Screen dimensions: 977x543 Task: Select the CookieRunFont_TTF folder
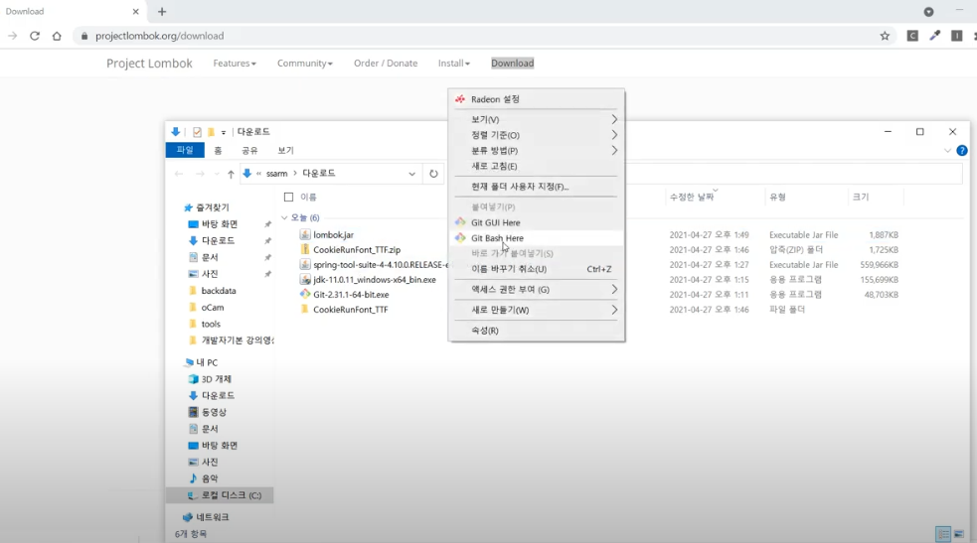(x=350, y=310)
